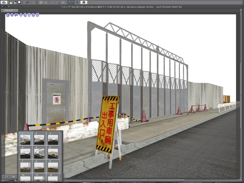
Task: Click the preset panel scroll up arrow
Action: tap(61, 133)
